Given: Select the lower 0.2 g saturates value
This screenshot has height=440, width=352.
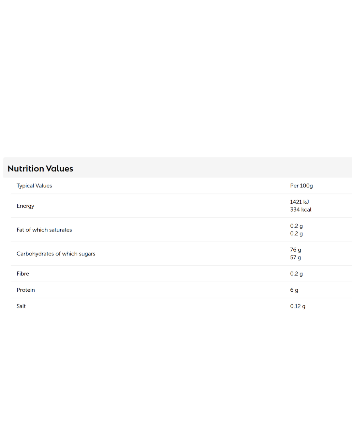Looking at the screenshot, I should click(296, 234).
